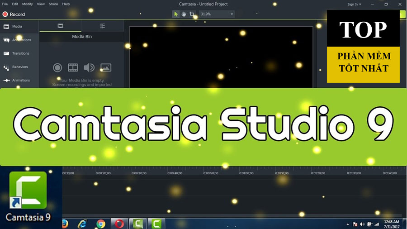Open the Share menu
This screenshot has height=229, width=407.
pyautogui.click(x=53, y=4)
